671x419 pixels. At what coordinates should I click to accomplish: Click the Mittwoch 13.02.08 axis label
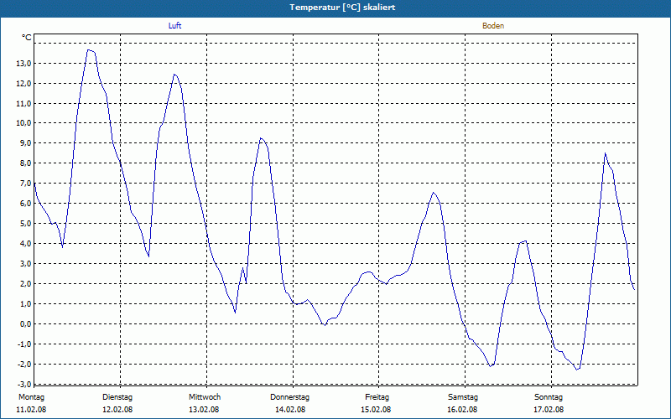point(204,403)
